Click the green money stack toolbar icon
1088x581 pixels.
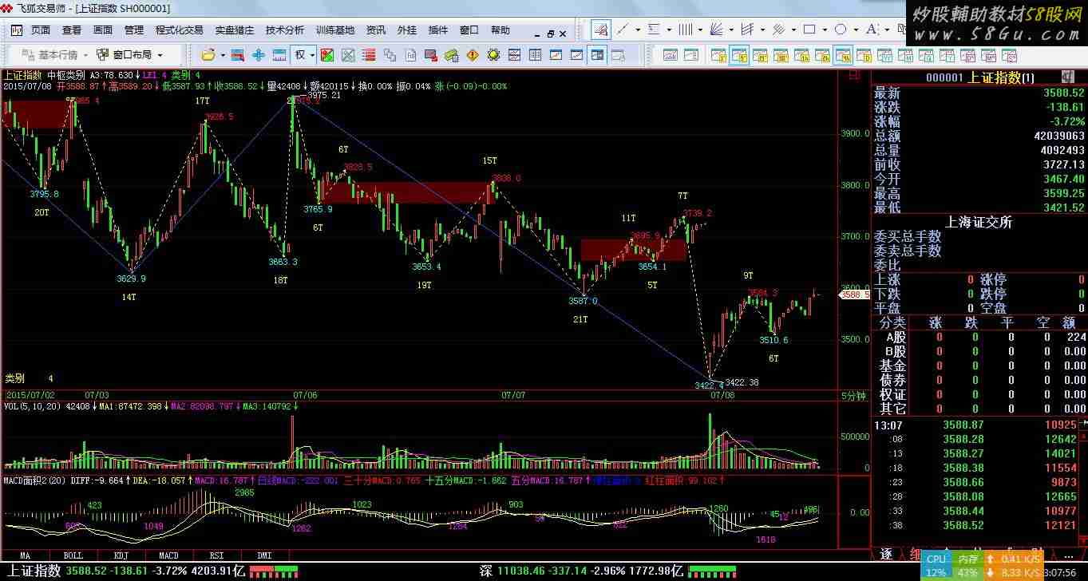tap(452, 55)
